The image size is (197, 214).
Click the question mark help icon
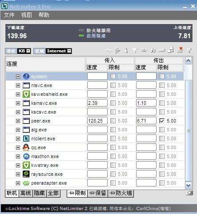point(189,51)
